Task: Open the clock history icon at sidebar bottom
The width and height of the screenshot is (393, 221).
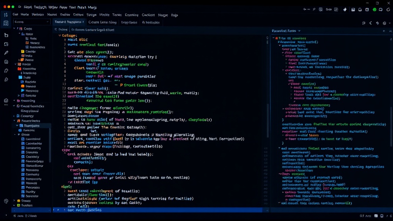Action: tap(6, 201)
